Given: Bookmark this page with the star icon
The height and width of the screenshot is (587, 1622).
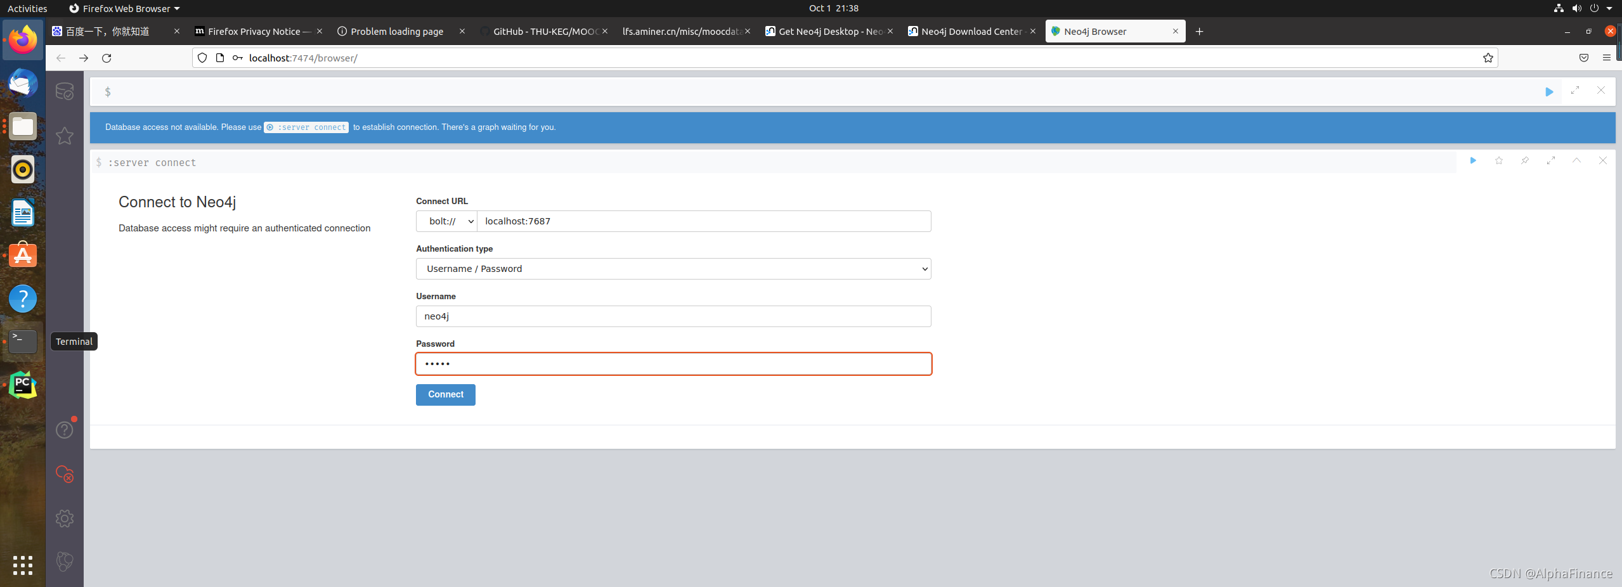Looking at the screenshot, I should point(1488,58).
